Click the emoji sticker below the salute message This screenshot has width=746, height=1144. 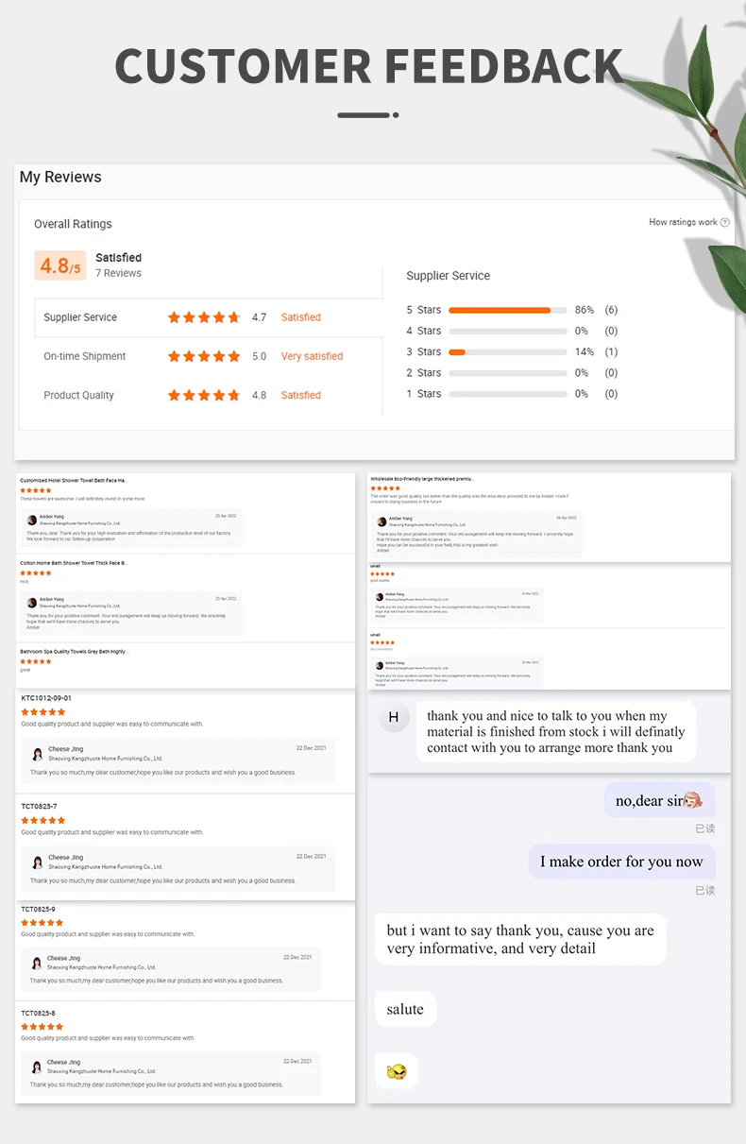click(397, 1071)
